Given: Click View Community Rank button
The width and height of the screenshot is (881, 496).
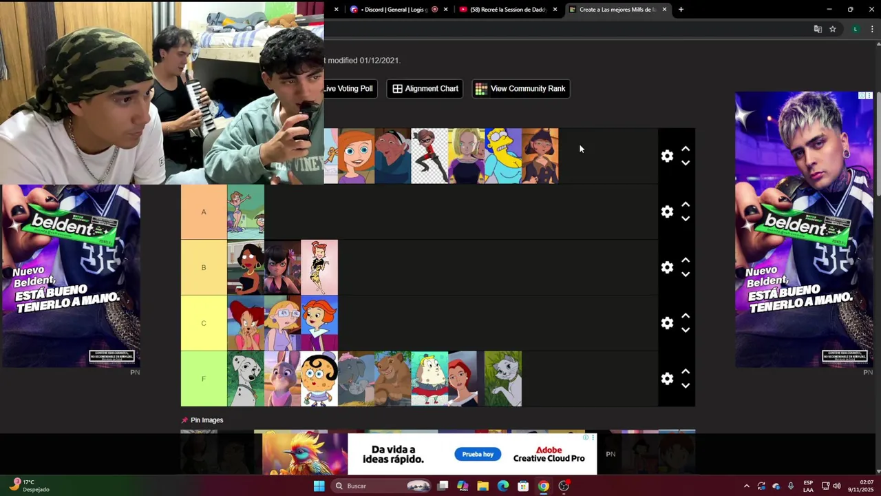Looking at the screenshot, I should 521,88.
